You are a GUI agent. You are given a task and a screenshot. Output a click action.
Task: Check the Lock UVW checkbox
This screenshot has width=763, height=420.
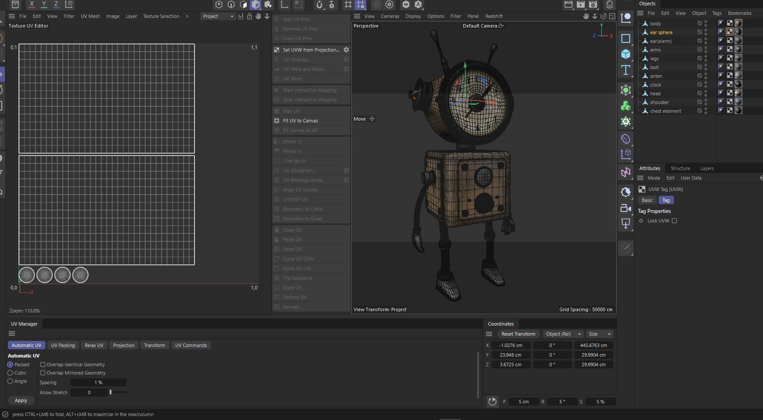point(674,221)
